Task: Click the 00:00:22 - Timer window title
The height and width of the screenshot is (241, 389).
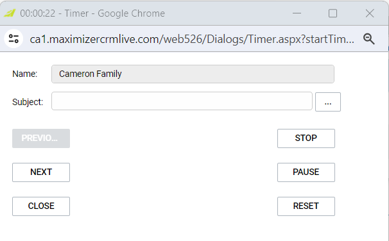Action: coord(92,13)
